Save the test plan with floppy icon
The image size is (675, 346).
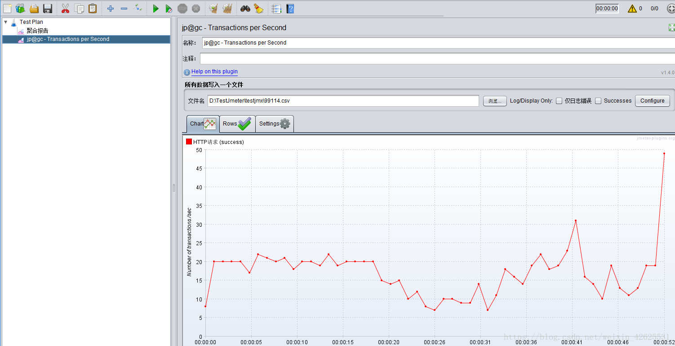click(x=48, y=8)
